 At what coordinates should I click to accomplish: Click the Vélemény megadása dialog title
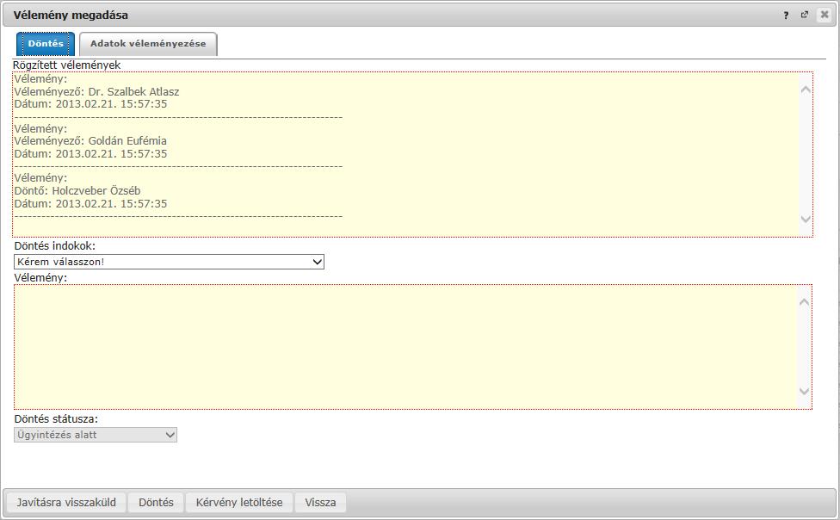point(71,15)
